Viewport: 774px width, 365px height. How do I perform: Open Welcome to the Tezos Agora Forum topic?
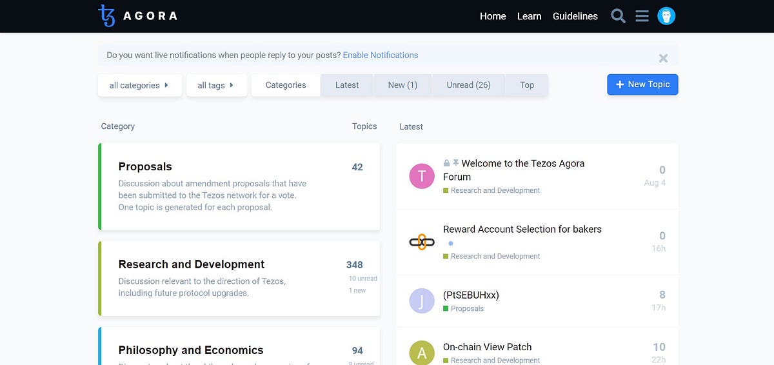pyautogui.click(x=513, y=170)
